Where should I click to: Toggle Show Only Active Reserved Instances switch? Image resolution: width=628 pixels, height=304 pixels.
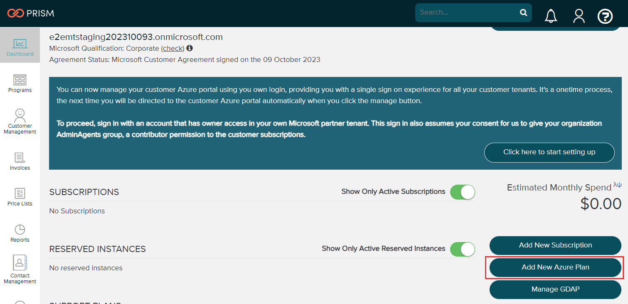click(462, 249)
